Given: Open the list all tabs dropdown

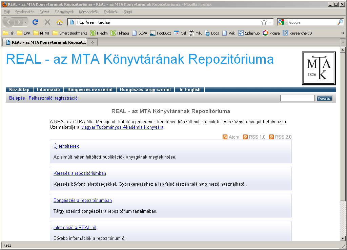Looking at the screenshot, I should coord(343,42).
